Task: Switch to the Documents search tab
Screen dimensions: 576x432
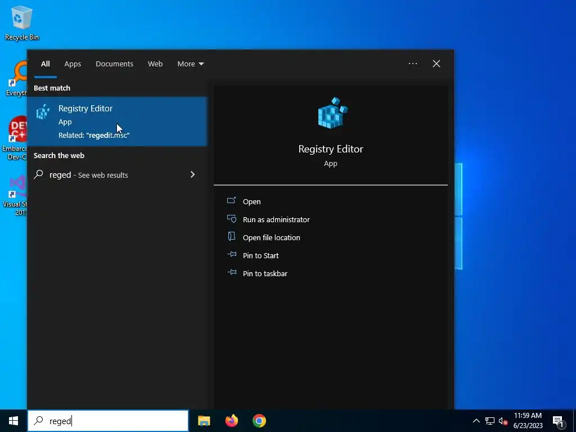Action: coord(114,64)
